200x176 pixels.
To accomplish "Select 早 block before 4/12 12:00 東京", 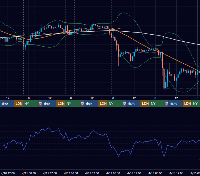I will click(x=82, y=104).
